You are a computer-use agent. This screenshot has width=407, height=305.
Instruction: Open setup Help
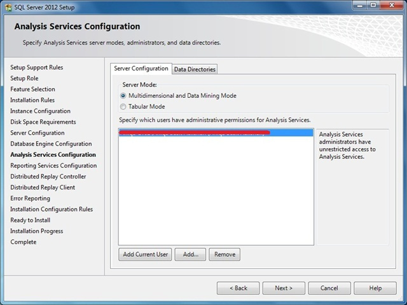(x=375, y=288)
